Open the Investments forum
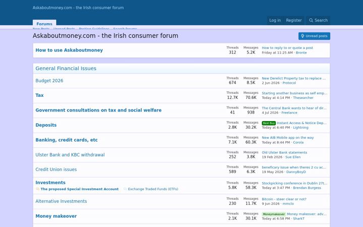363x227 pixels. coord(50,183)
